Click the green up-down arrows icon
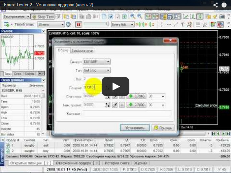The height and width of the screenshot is (173, 231). click(x=152, y=24)
